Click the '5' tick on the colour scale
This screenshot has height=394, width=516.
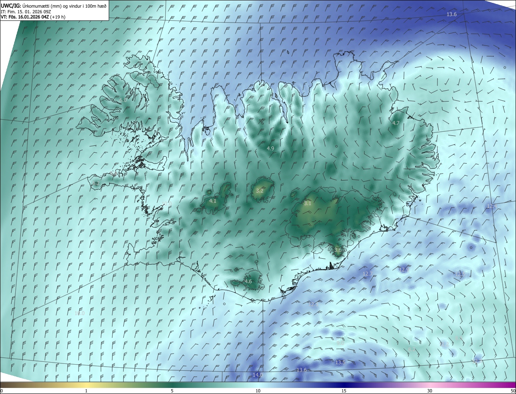tap(172, 391)
